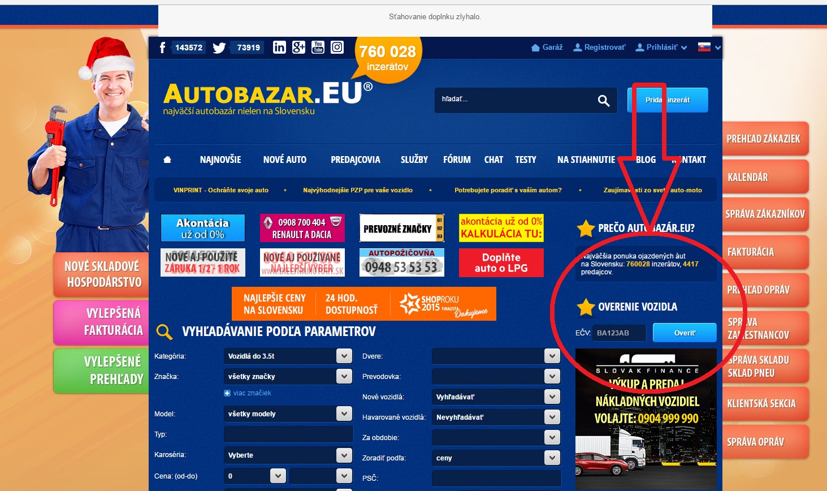Open the Instagram icon
This screenshot has width=827, height=491.
pos(337,48)
